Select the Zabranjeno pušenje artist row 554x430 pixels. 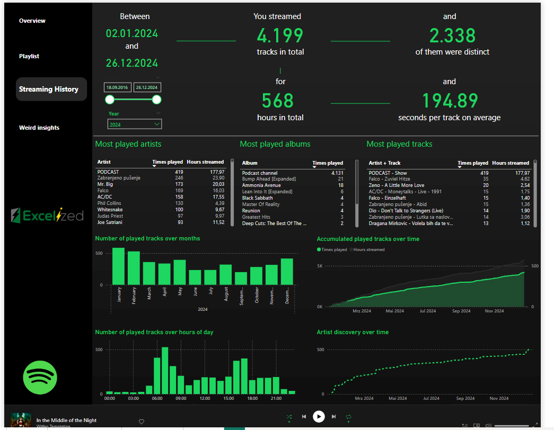(161, 178)
